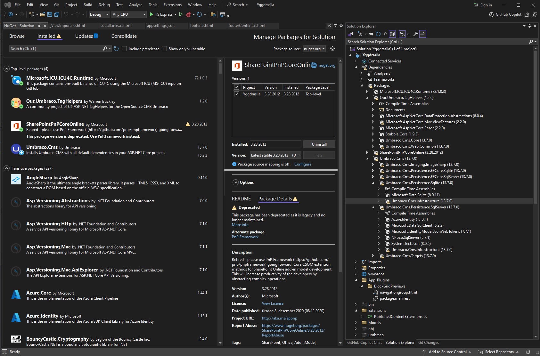Open the PnP.Framework alternate package link
The height and width of the screenshot is (356, 540).
(245, 237)
